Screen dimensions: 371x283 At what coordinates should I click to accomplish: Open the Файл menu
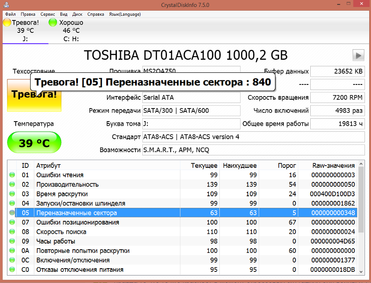(10, 14)
